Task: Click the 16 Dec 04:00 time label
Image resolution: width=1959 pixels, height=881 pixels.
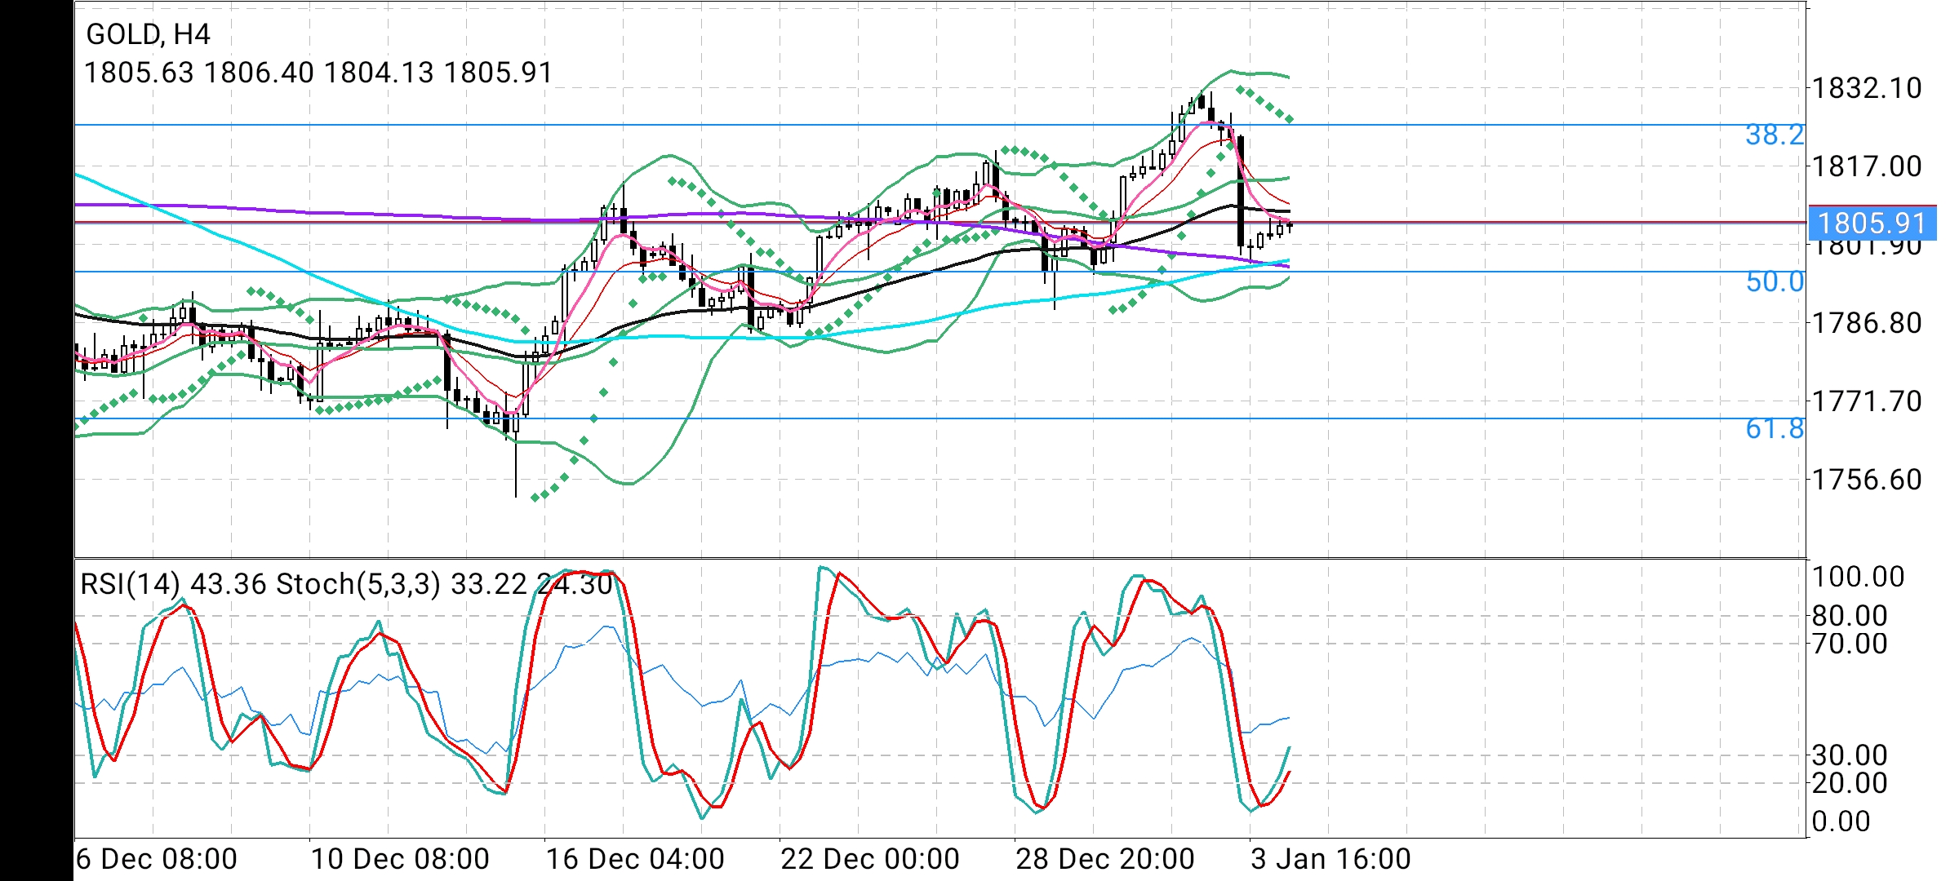Action: pos(635,859)
